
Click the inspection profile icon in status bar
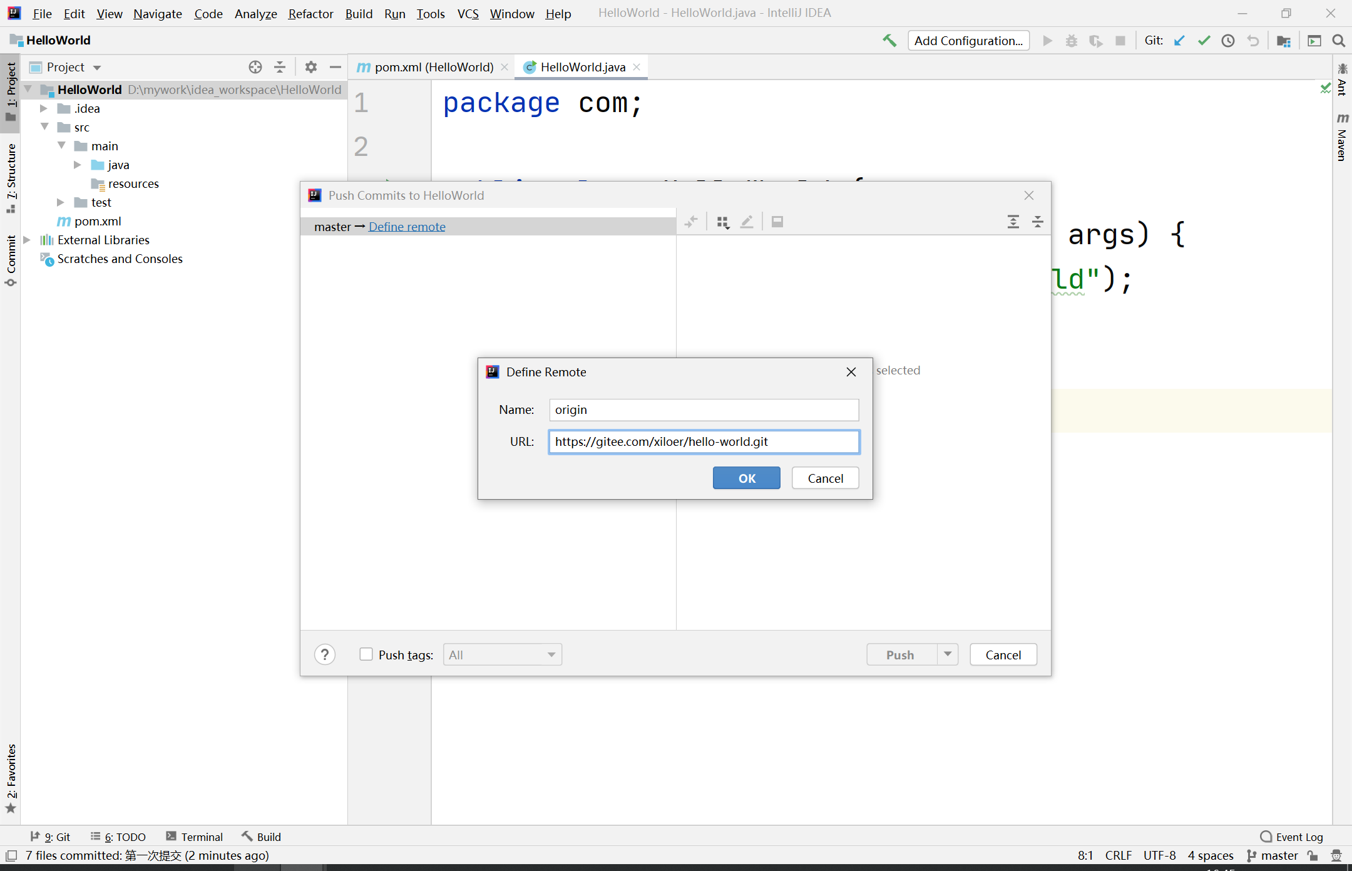(1336, 856)
